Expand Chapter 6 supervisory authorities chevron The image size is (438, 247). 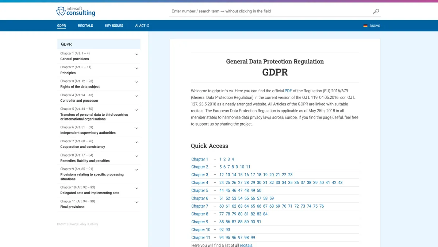pyautogui.click(x=137, y=128)
